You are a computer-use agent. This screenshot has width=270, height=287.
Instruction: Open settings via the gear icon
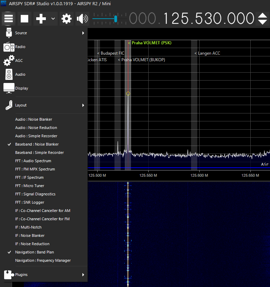67,18
